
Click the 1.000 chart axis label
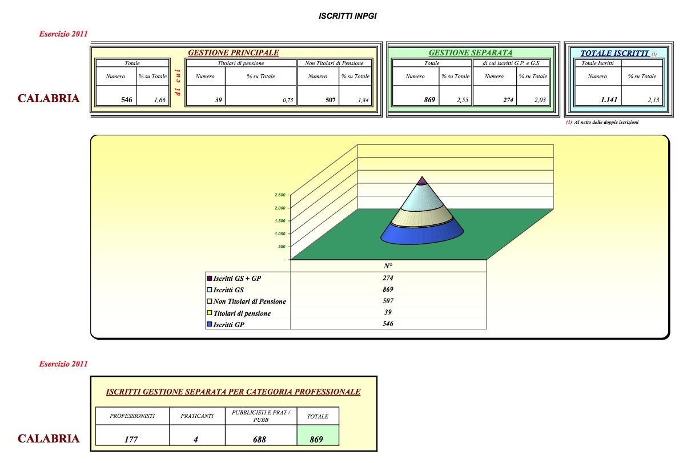pyautogui.click(x=280, y=233)
